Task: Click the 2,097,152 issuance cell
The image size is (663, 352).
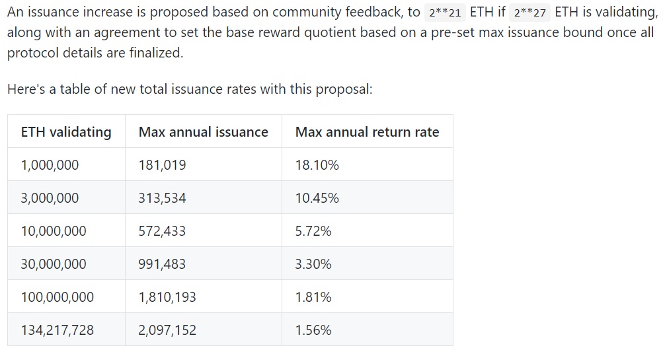Action: coord(167,330)
